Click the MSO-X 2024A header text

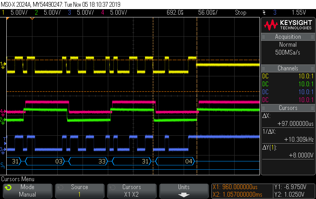click(61, 4)
